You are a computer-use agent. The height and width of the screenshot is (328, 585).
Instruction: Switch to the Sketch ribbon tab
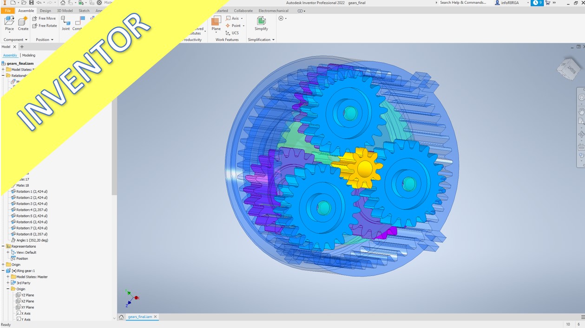coord(84,11)
